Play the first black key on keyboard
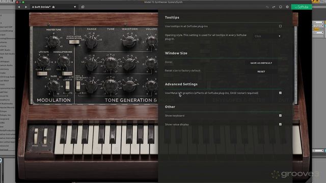This screenshot has width=326, height=183. (63, 134)
